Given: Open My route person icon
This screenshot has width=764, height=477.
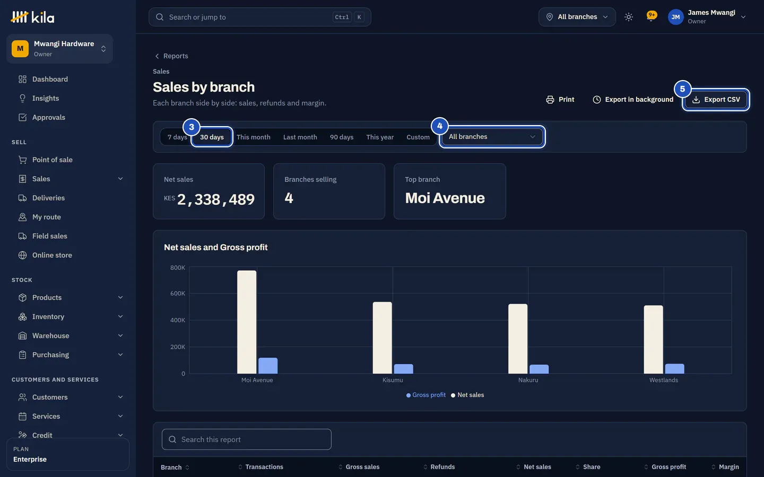Looking at the screenshot, I should pos(22,217).
